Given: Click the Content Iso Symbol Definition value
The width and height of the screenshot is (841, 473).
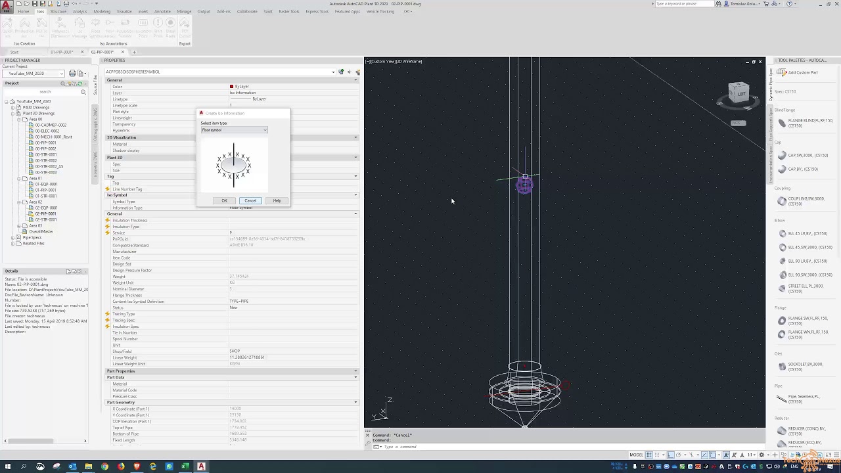Looking at the screenshot, I should 293,302.
